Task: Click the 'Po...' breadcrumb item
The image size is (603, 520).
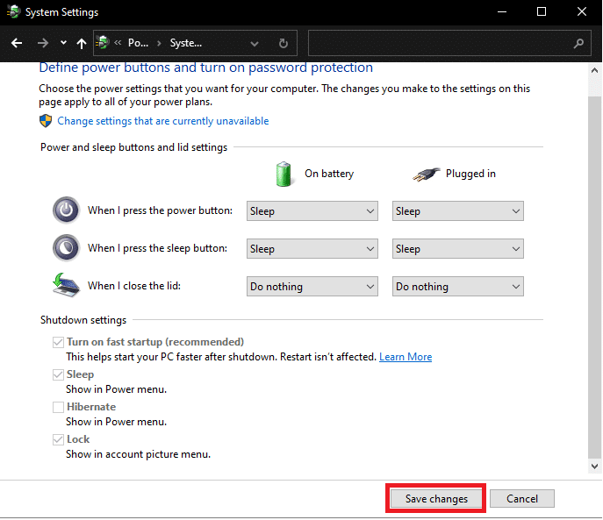Action: (x=139, y=42)
